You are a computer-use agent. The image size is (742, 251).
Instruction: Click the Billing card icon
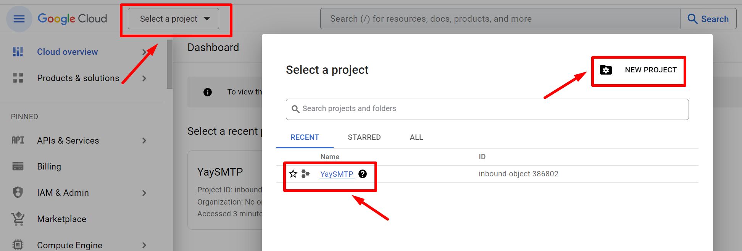(x=18, y=166)
